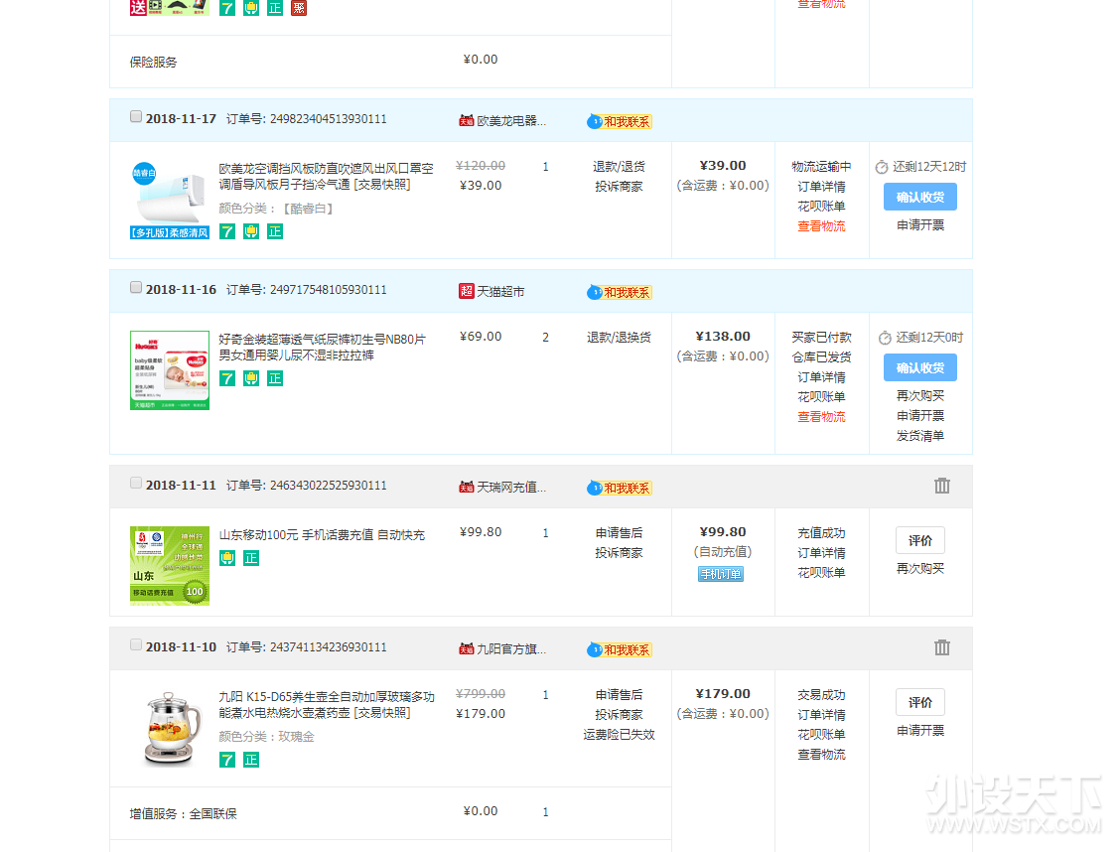Viewport: 1120px width, 852px height.
Task: Click 保险服务 row label
Action: [x=153, y=63]
